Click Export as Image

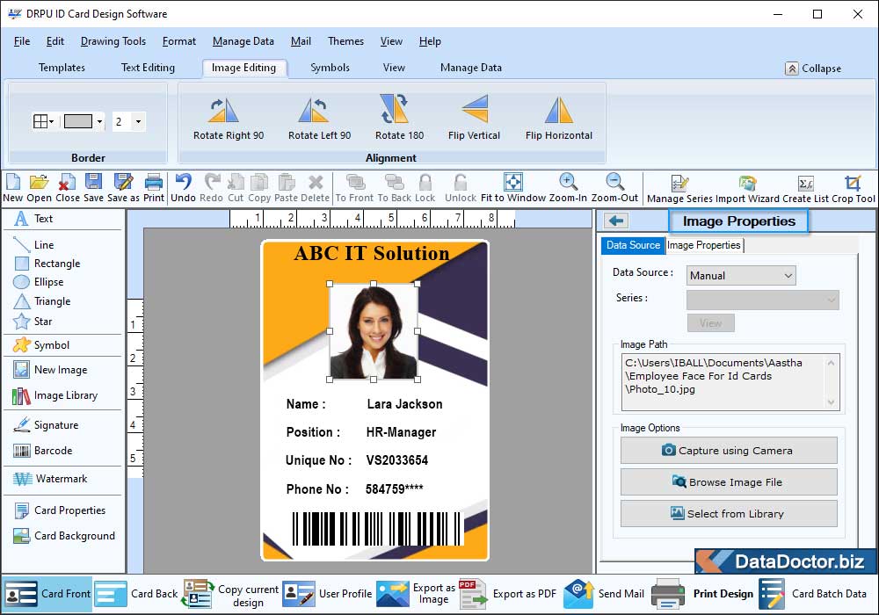pyautogui.click(x=415, y=594)
